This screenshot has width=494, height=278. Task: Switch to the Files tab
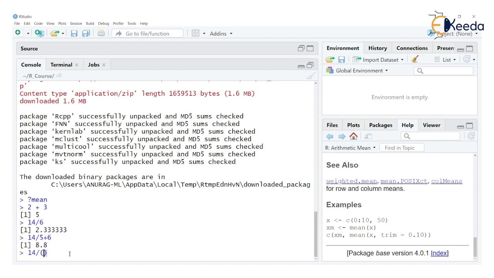(x=332, y=125)
